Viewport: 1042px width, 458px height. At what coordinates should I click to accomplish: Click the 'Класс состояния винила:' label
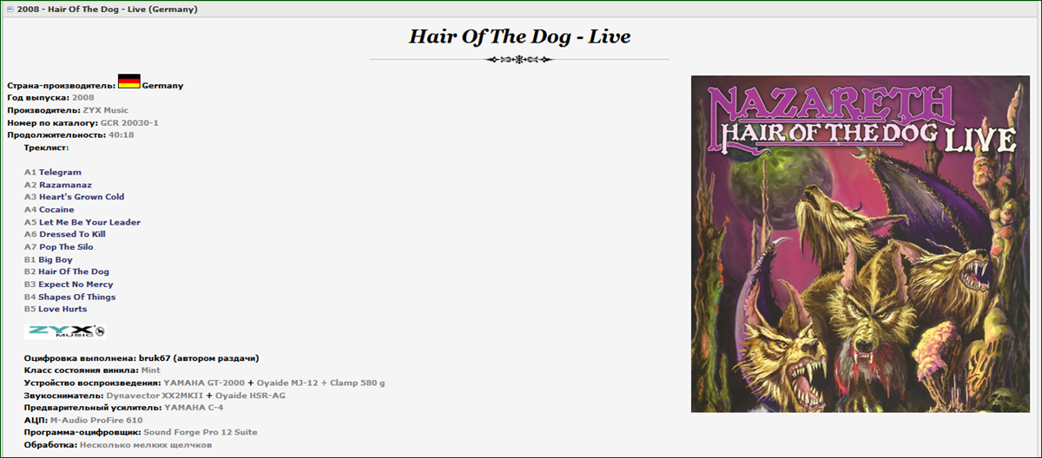[x=82, y=370]
